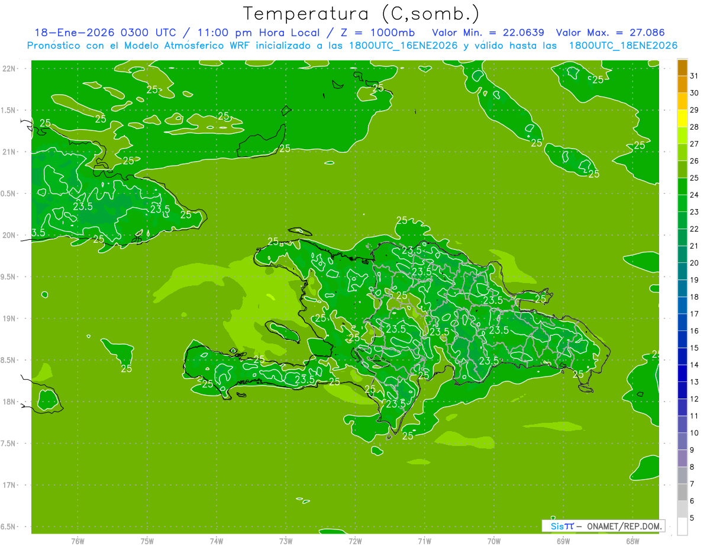
Task: Select the legend value '27'
Action: [695, 144]
